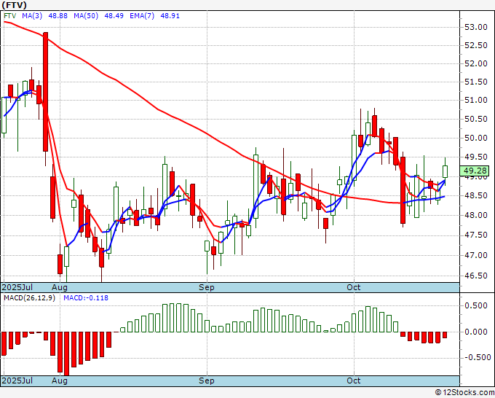Click the 0.000 MACD axis label
The image size is (495, 398).
click(476, 332)
